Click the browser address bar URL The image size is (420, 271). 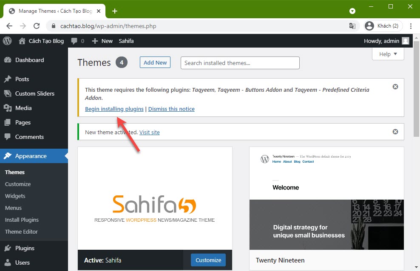(x=108, y=26)
